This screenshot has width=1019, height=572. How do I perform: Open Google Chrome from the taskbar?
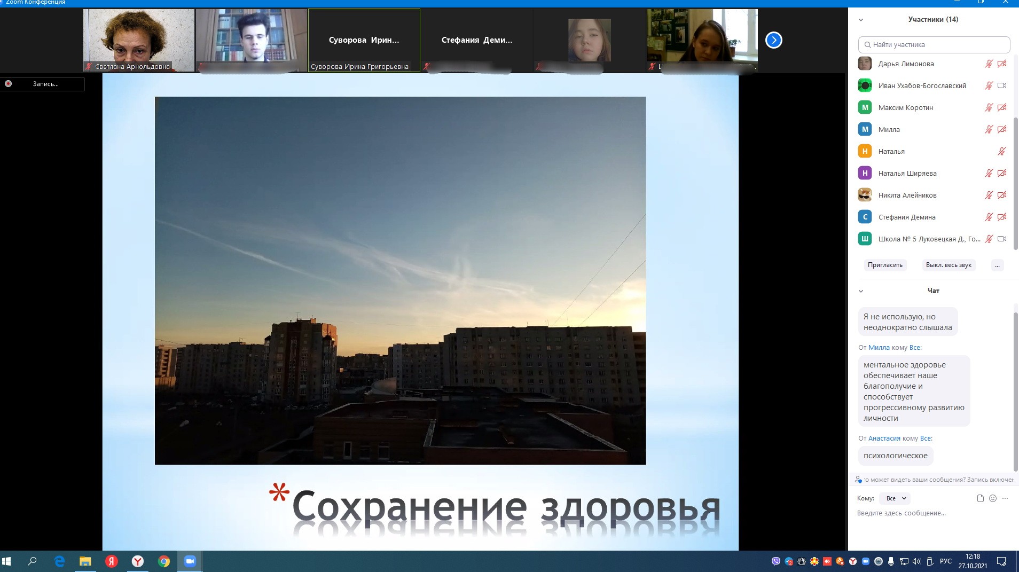tap(164, 561)
